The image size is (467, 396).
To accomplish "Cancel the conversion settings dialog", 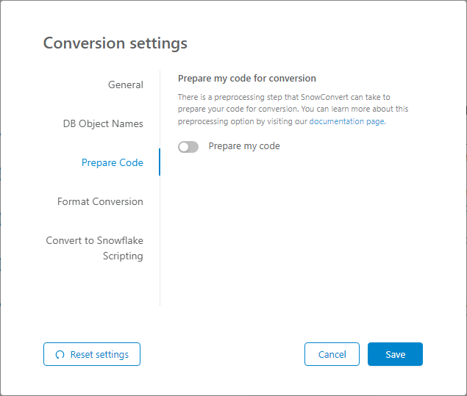I will [x=332, y=354].
